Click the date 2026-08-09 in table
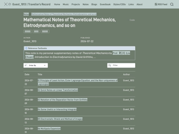Image resolution: width=179 pixels, height=134 pixels. coord(29,102)
